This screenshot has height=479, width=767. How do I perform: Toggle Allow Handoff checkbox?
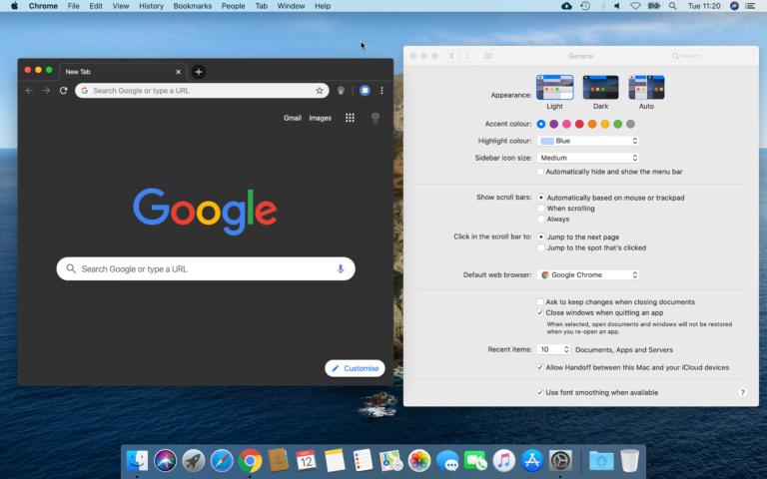[x=540, y=367]
